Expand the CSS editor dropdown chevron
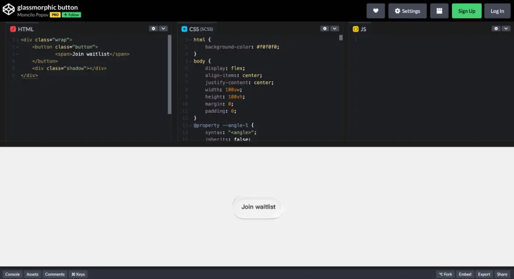514x279 pixels. tap(335, 29)
